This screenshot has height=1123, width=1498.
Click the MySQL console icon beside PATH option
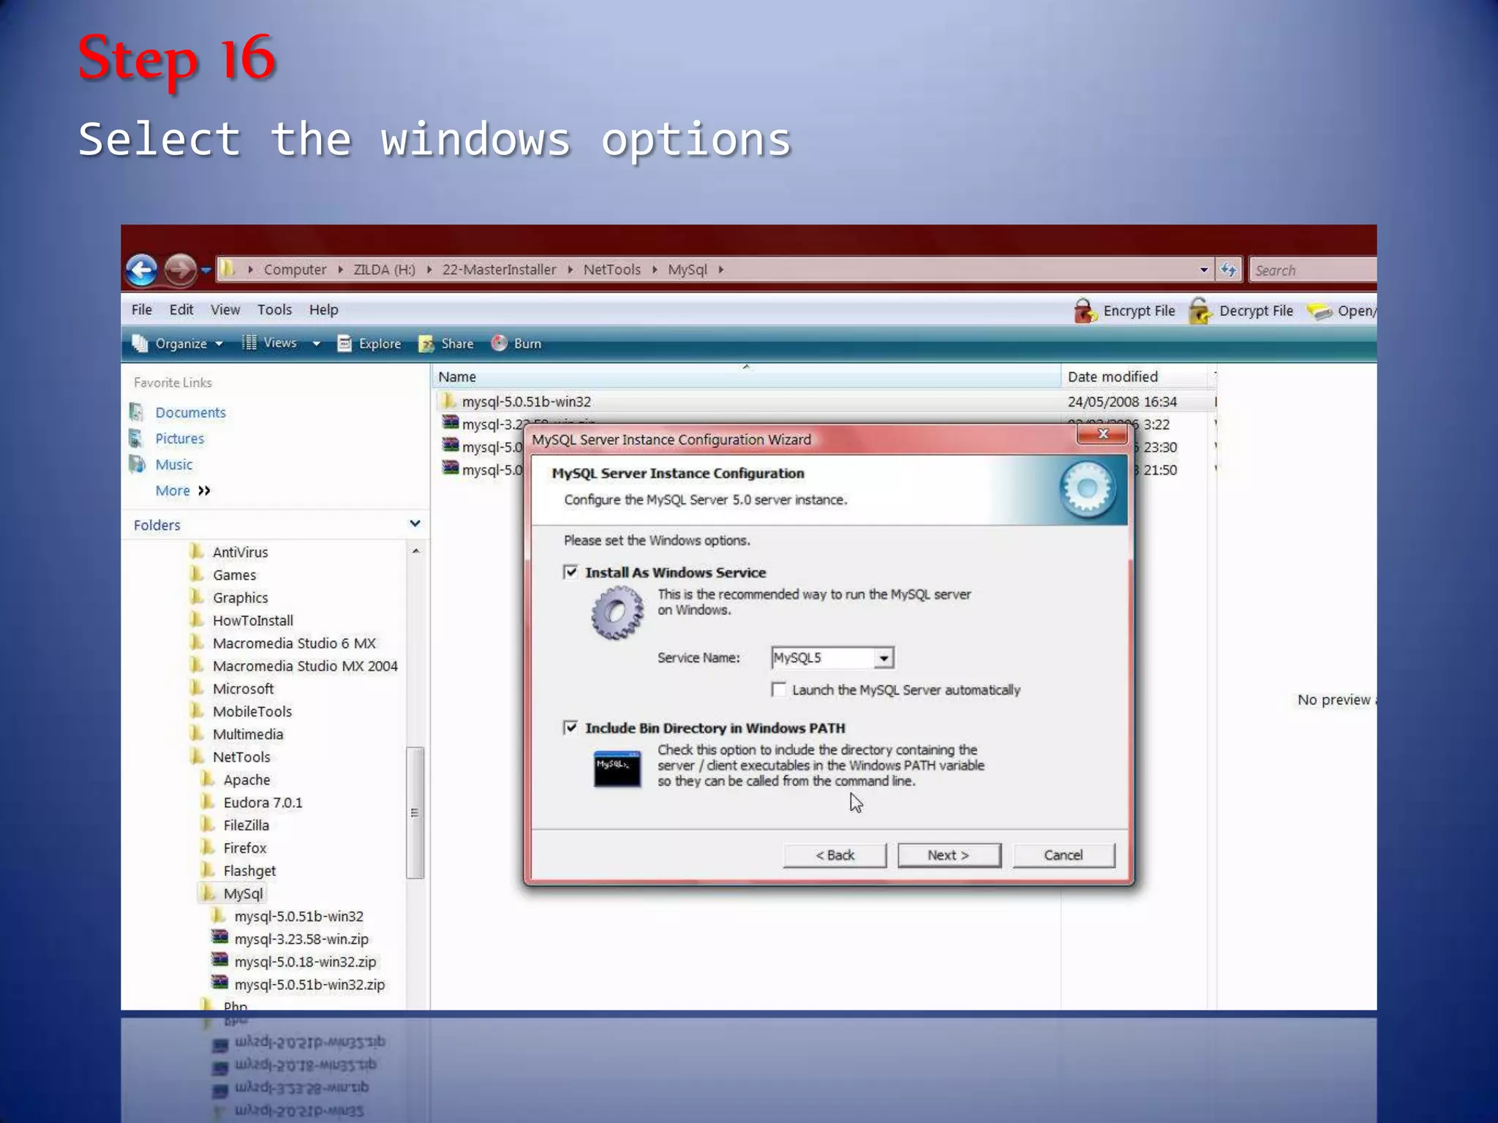(617, 768)
